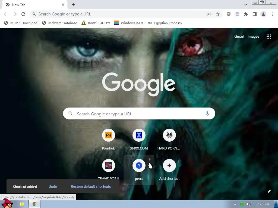Open the Google apps grid
This screenshot has width=278, height=208.
click(x=269, y=37)
